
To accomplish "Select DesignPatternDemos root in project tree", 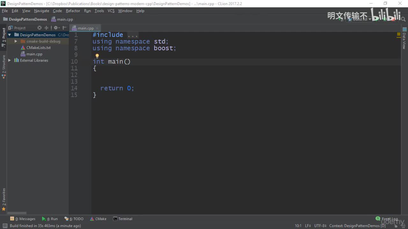I will (38, 35).
